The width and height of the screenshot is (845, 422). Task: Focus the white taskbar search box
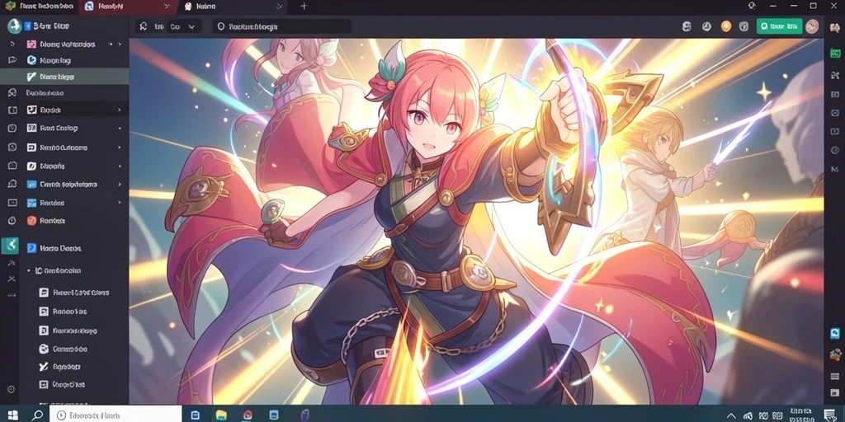116,414
